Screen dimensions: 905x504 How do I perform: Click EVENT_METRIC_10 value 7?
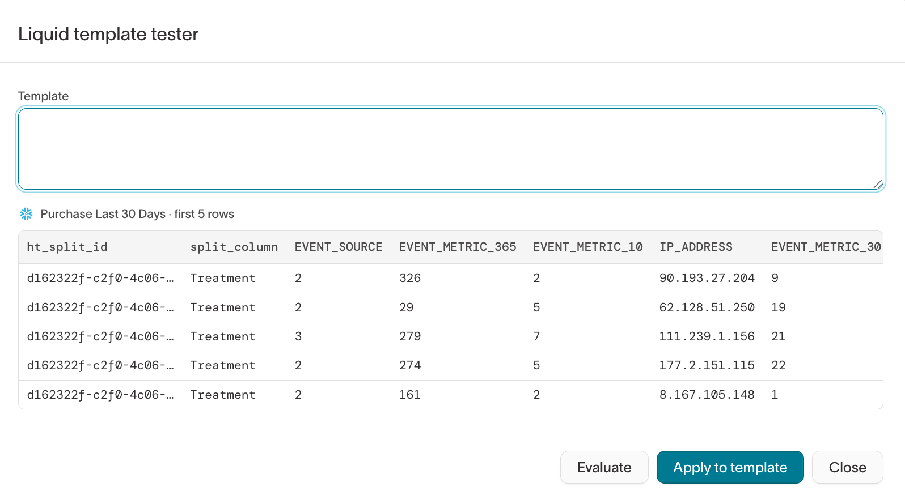pyautogui.click(x=536, y=336)
